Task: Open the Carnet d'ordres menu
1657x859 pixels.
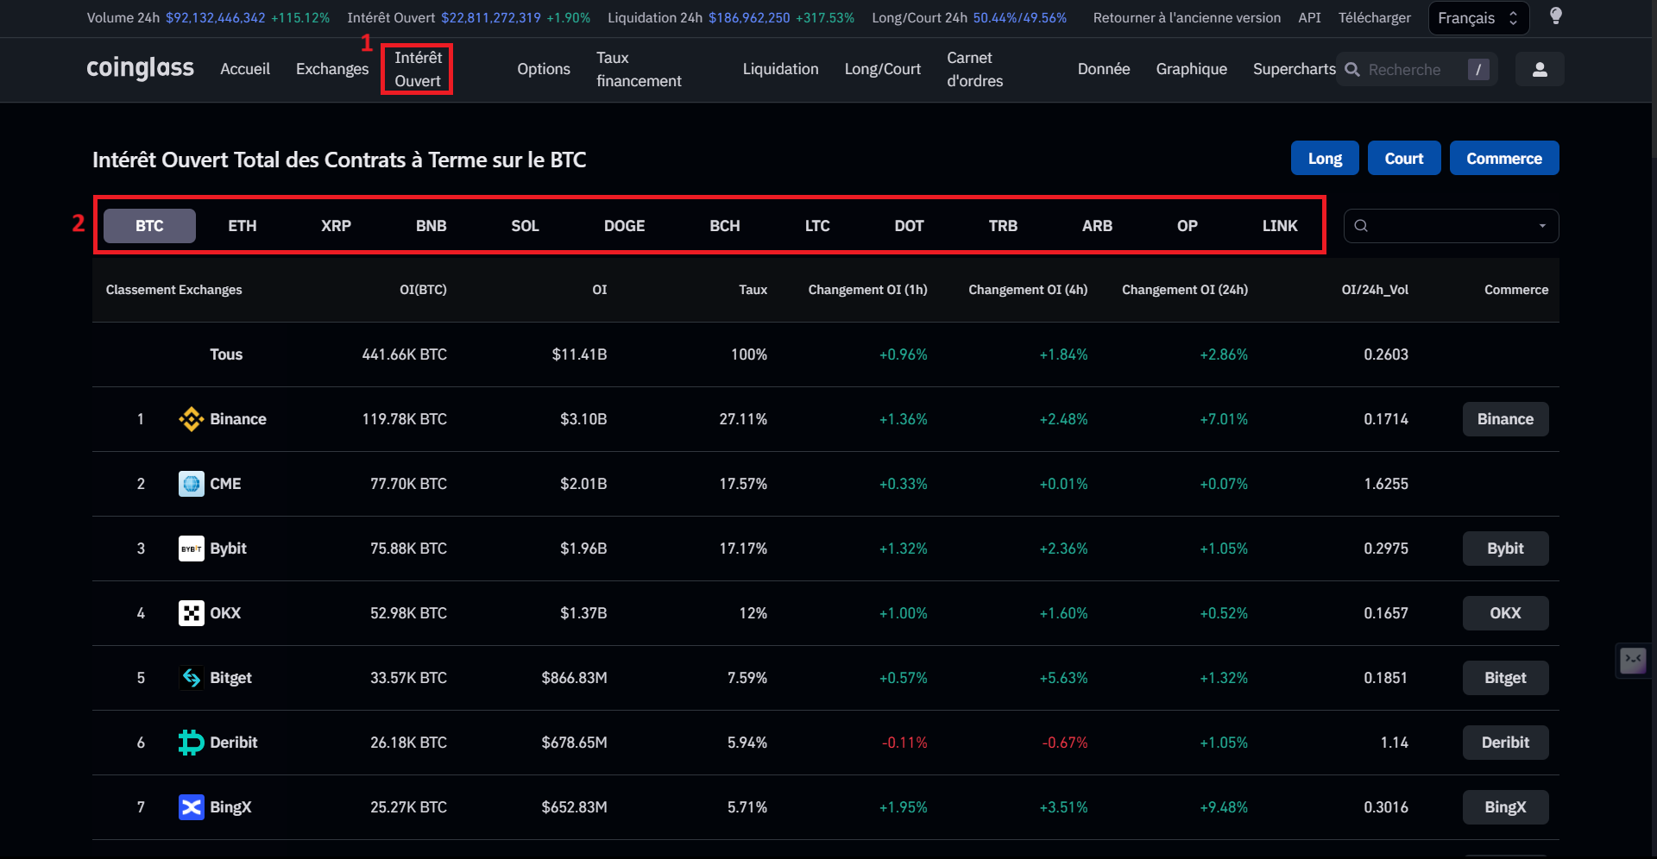Action: click(975, 69)
